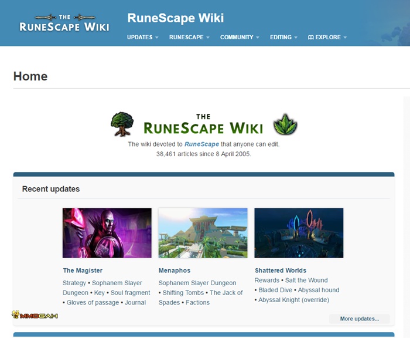Image resolution: width=410 pixels, height=338 pixels.
Task: Open the Salt the Wound link
Action: [306, 280]
